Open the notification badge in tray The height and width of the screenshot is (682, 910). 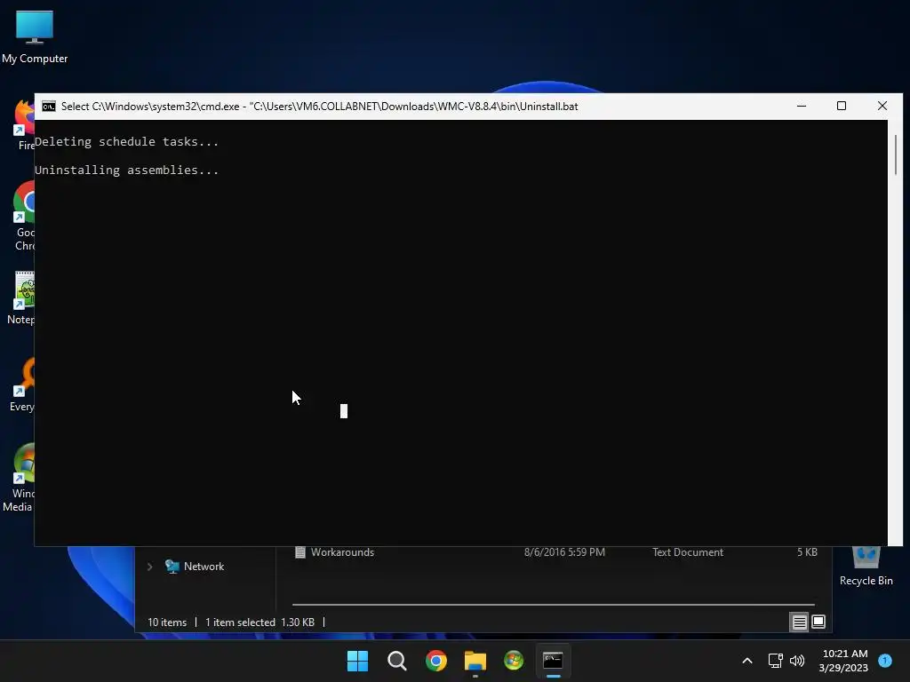click(885, 661)
